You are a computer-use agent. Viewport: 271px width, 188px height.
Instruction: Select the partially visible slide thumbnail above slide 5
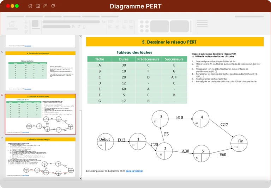[41, 42]
